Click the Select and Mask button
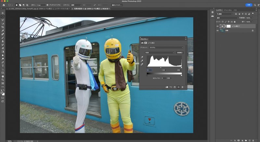The width and height of the screenshot is (260, 142). [117, 5]
